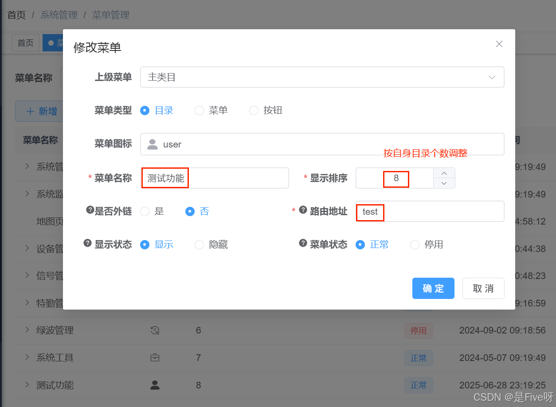Expand the 系统管理 tree row
The image size is (556, 407).
click(x=27, y=167)
